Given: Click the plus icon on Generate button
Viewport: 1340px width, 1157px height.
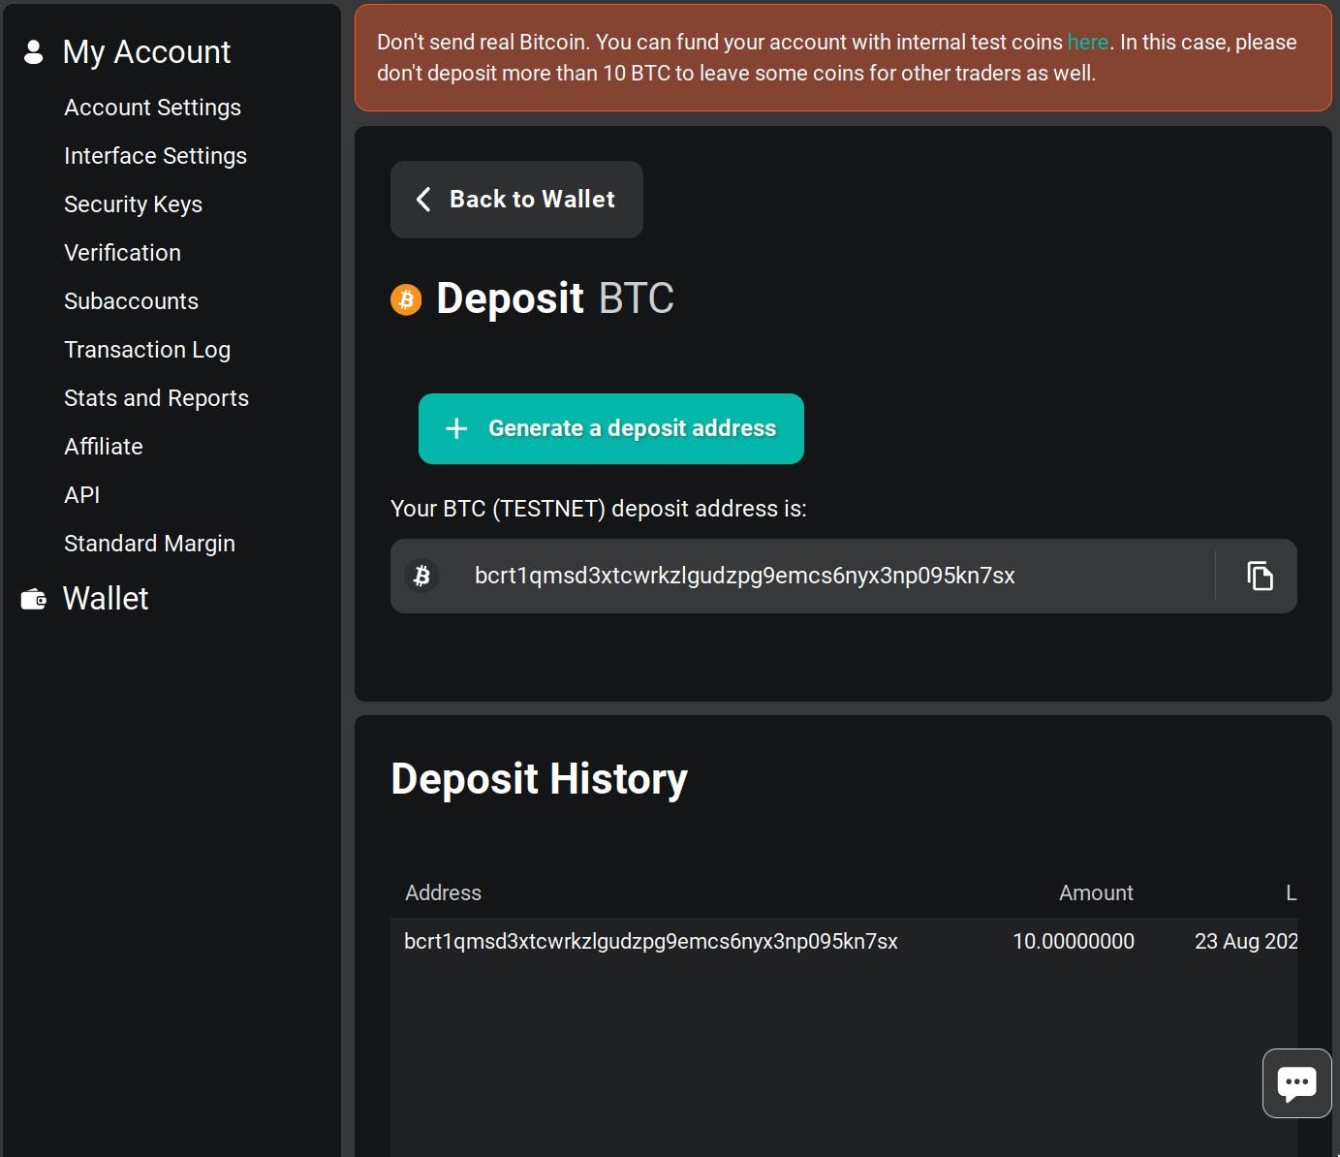Looking at the screenshot, I should tap(456, 428).
